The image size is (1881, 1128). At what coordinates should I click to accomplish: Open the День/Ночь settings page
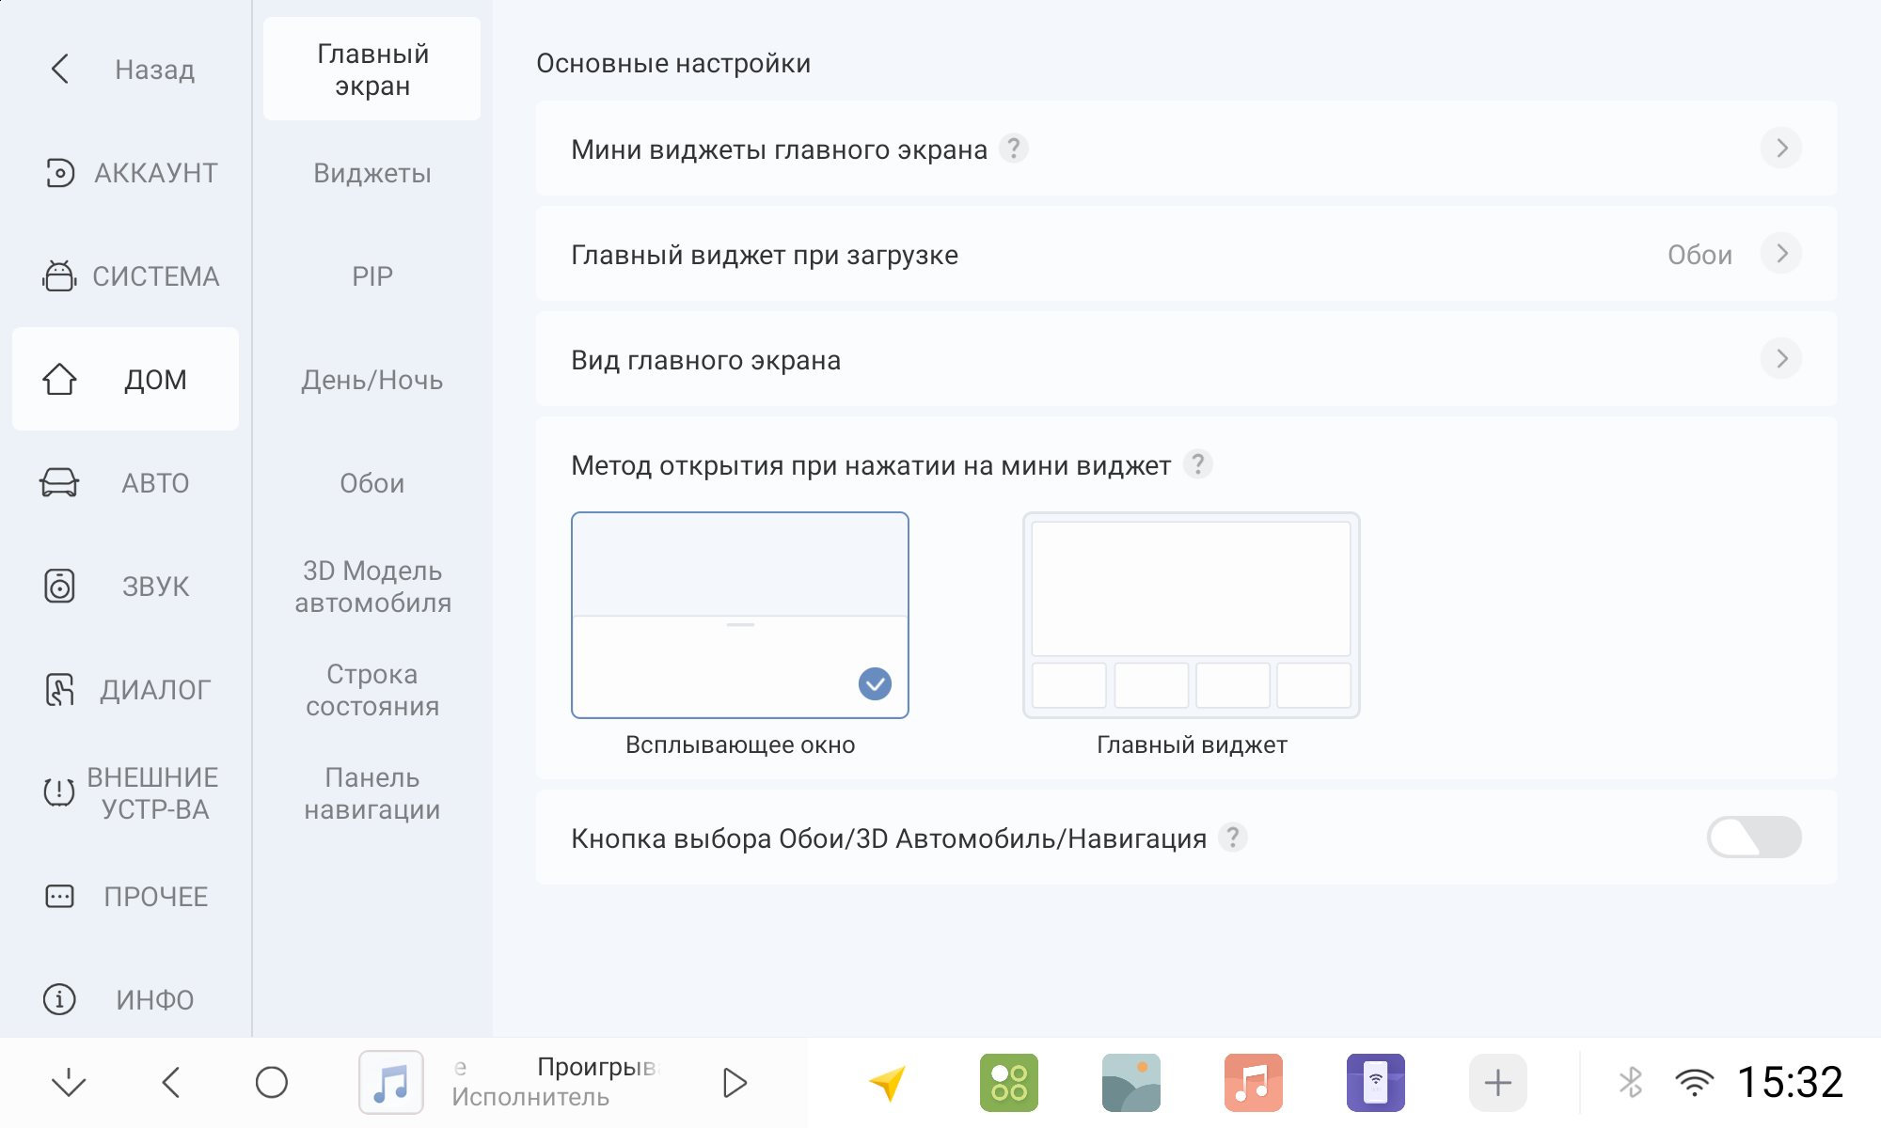(372, 380)
